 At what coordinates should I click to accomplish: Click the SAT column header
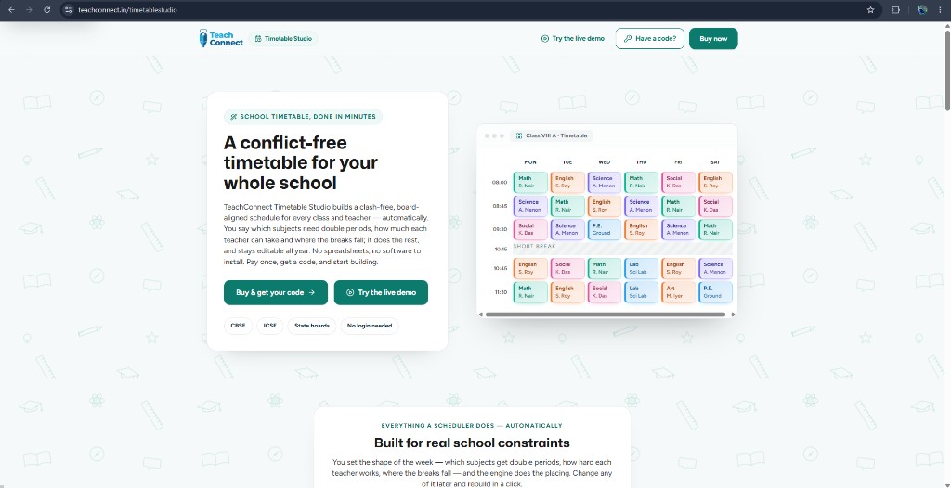[x=715, y=162]
